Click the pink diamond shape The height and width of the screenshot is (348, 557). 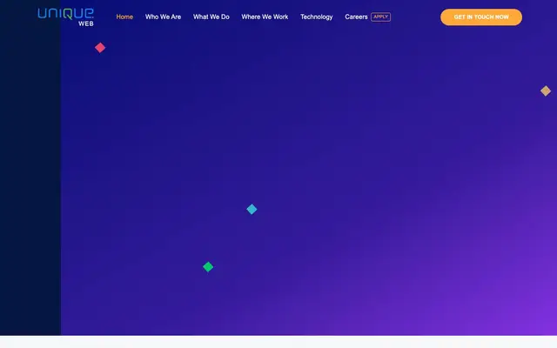point(100,48)
